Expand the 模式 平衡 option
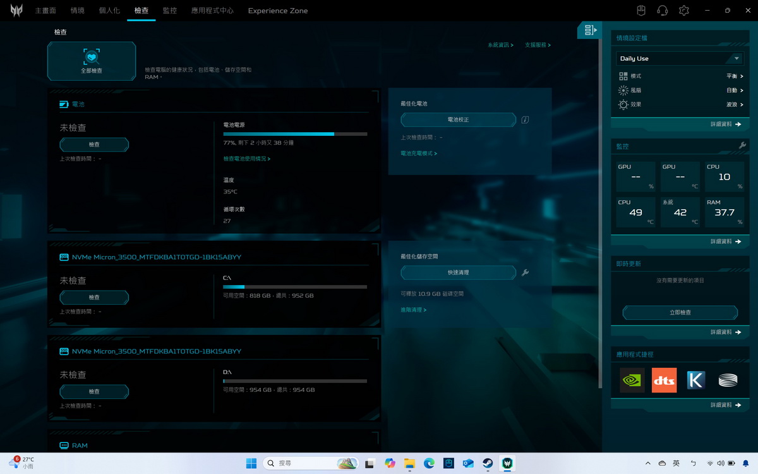This screenshot has height=474, width=758. point(734,76)
